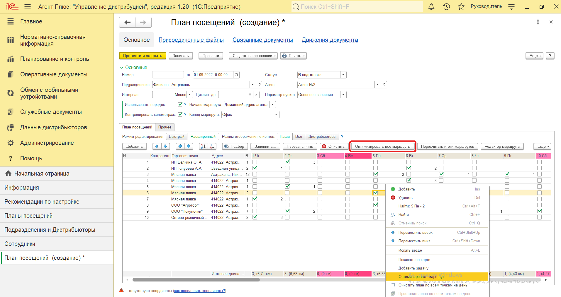Clear the Цикличн. до date field

(x=256, y=95)
